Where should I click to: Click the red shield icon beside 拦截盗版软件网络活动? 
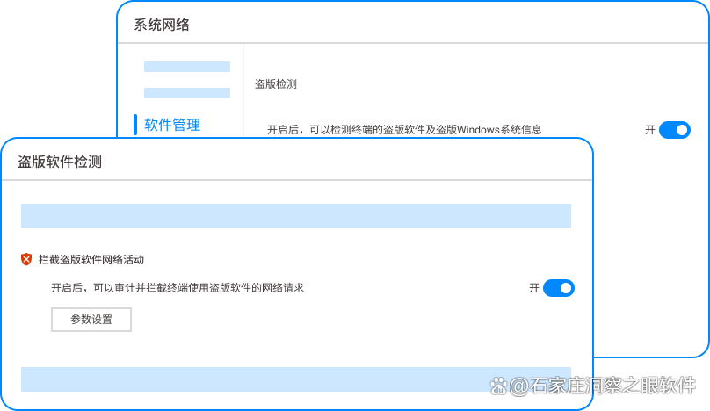tap(26, 259)
